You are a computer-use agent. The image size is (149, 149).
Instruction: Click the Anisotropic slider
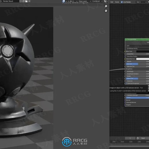pos(138,71)
